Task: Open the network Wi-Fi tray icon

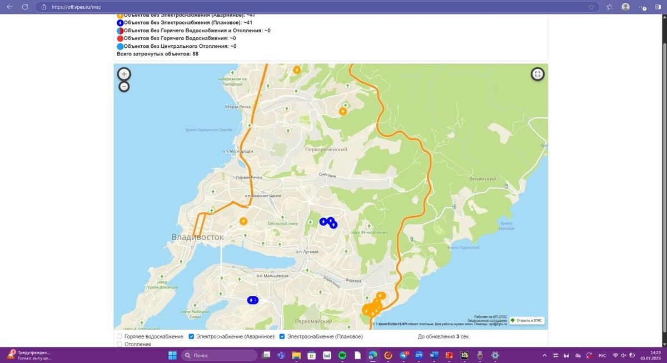Action: [x=615, y=355]
